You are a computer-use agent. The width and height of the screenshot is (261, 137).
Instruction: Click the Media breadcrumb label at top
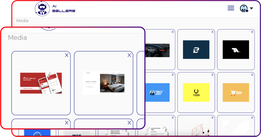22,21
